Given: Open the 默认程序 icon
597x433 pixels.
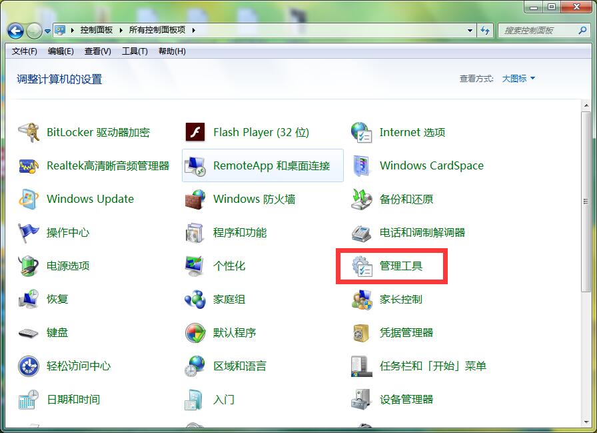Looking at the screenshot, I should pos(195,332).
